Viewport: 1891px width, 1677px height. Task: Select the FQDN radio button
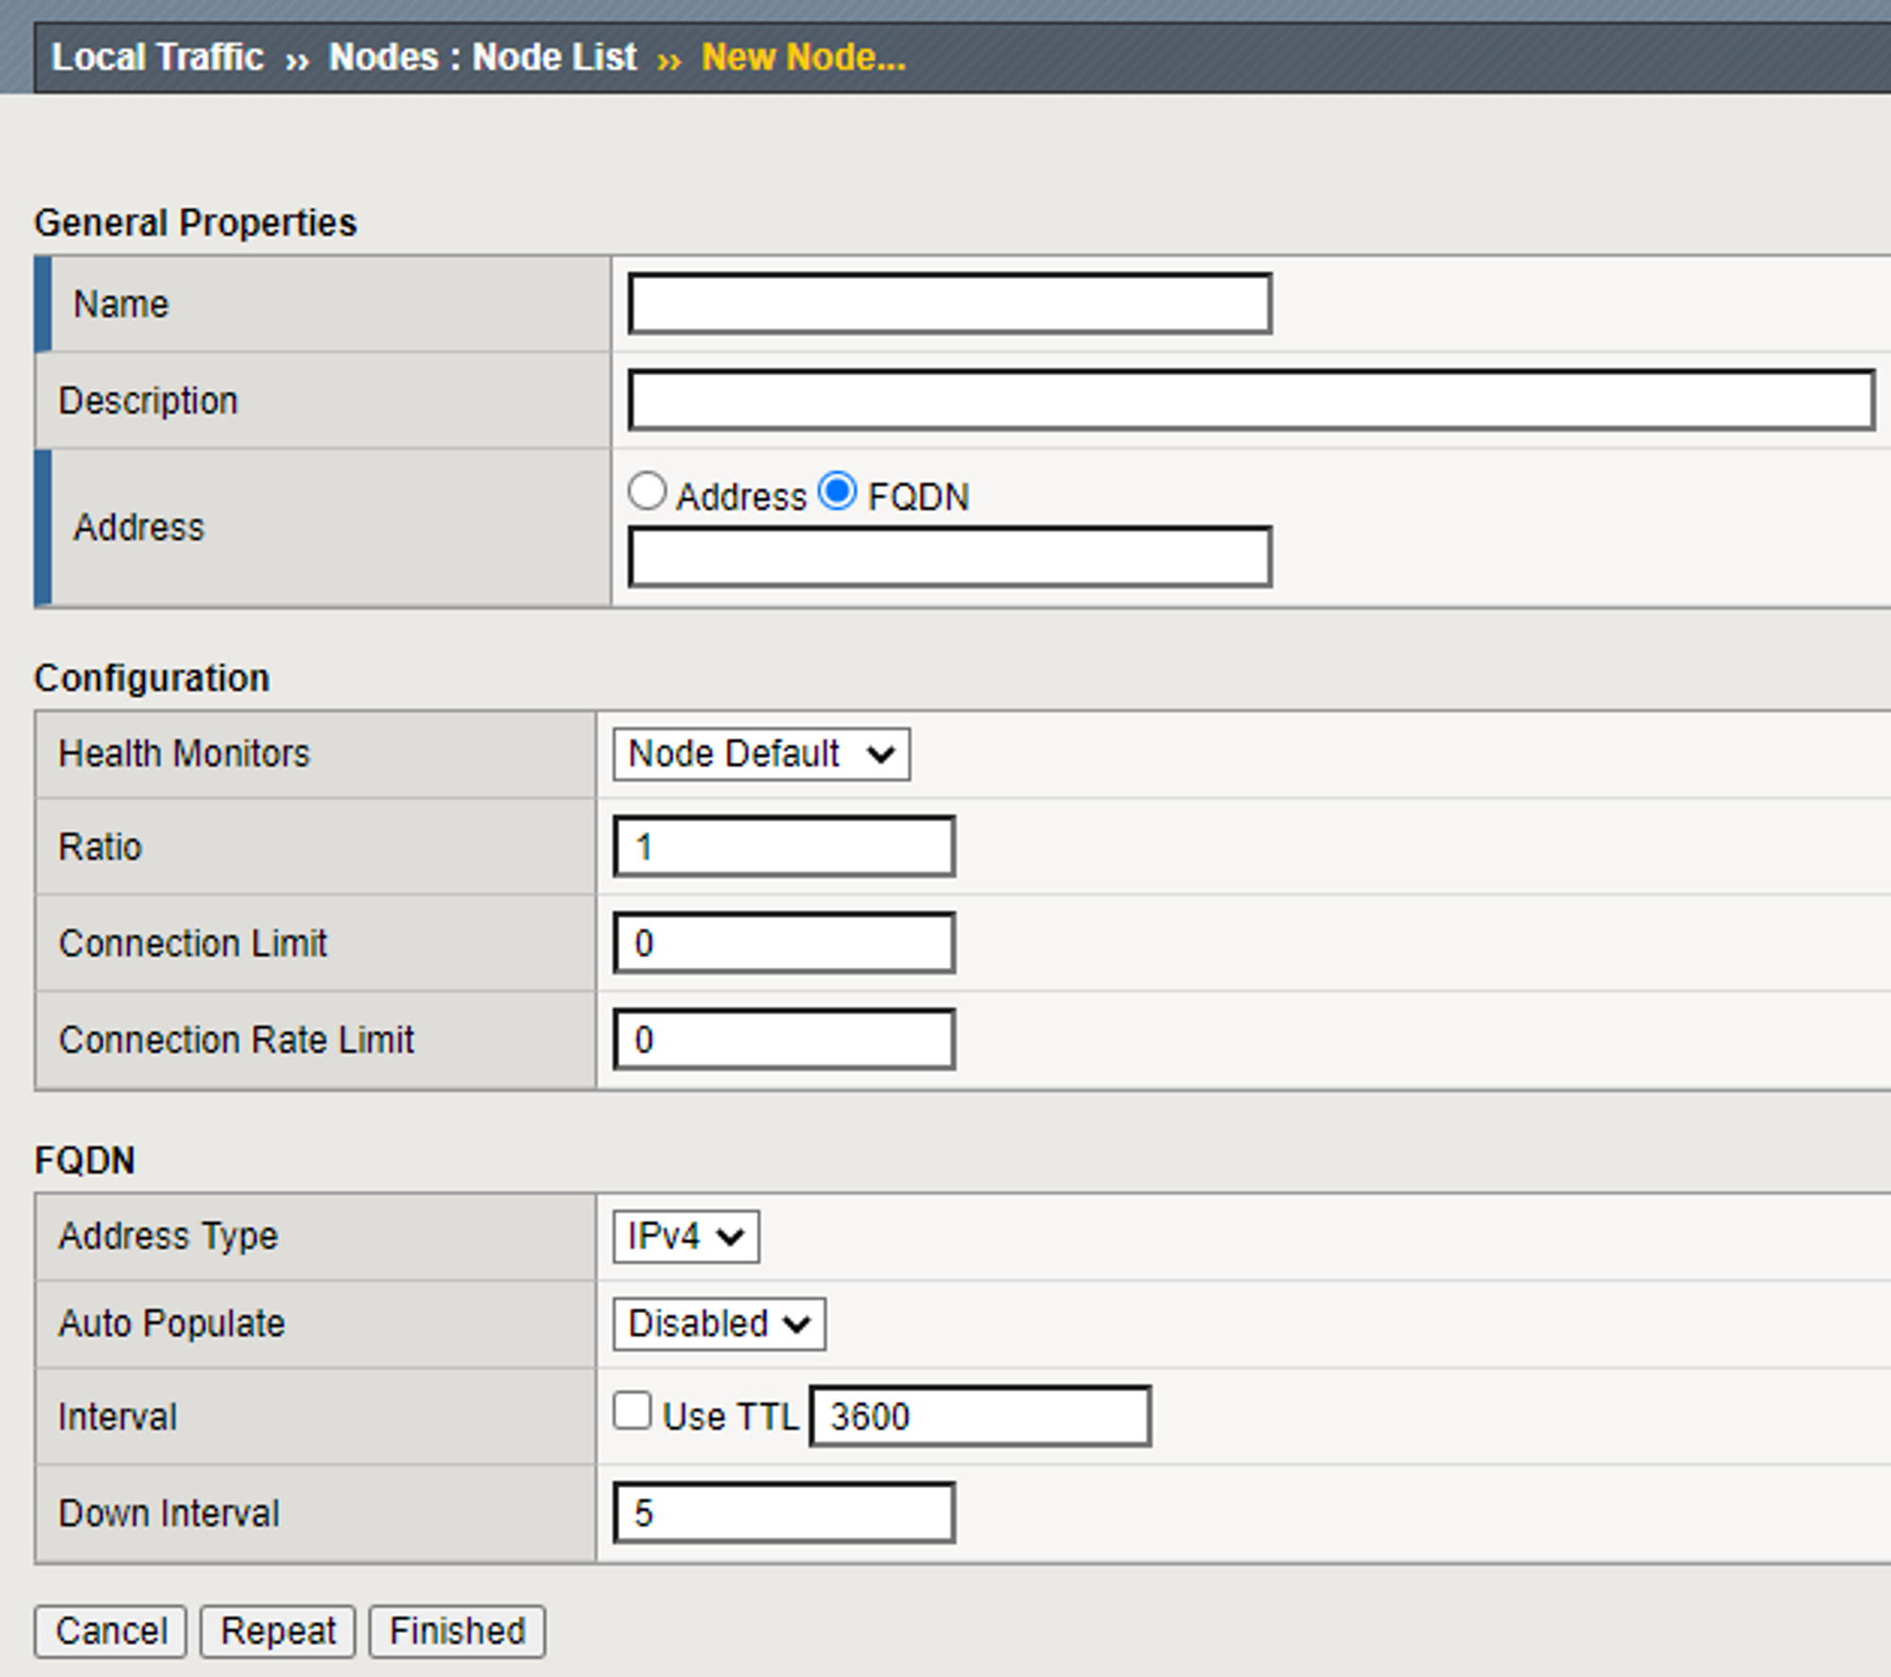tap(838, 492)
